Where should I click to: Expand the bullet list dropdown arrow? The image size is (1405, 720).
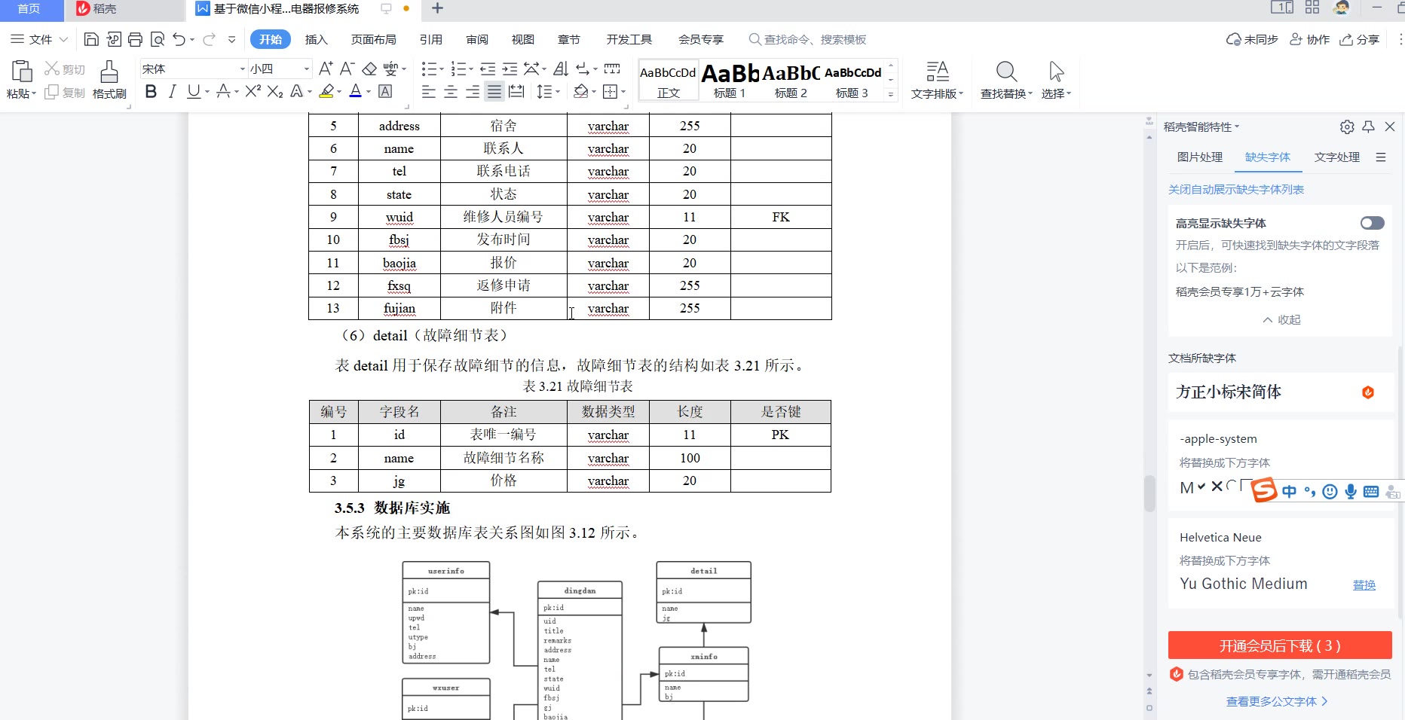(441, 69)
